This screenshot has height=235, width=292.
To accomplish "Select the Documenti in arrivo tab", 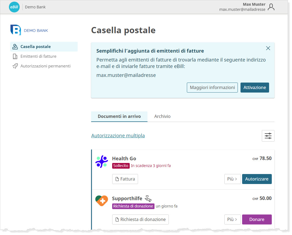I will (x=119, y=116).
